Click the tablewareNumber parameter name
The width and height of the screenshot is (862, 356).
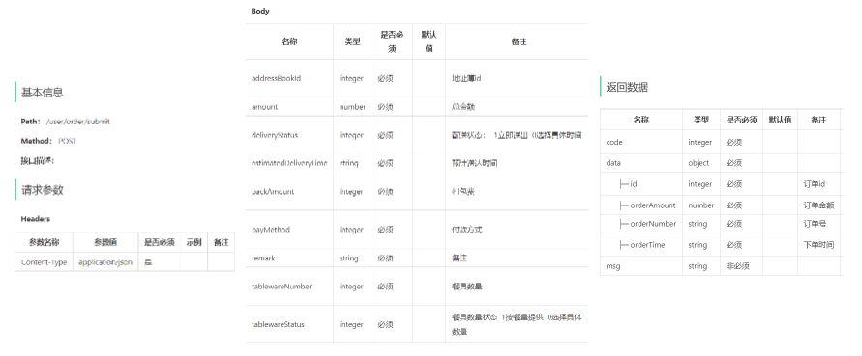coord(282,287)
